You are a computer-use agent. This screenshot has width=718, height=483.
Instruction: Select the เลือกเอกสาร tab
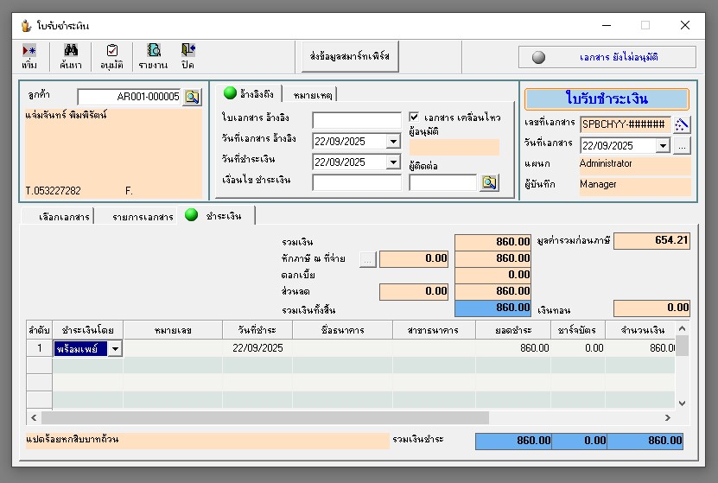click(59, 216)
